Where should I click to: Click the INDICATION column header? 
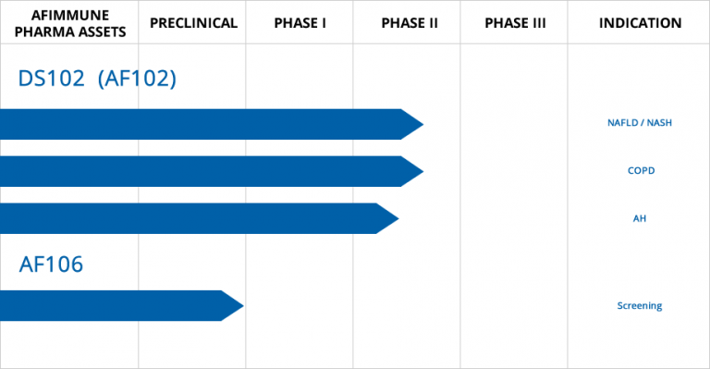coord(640,23)
